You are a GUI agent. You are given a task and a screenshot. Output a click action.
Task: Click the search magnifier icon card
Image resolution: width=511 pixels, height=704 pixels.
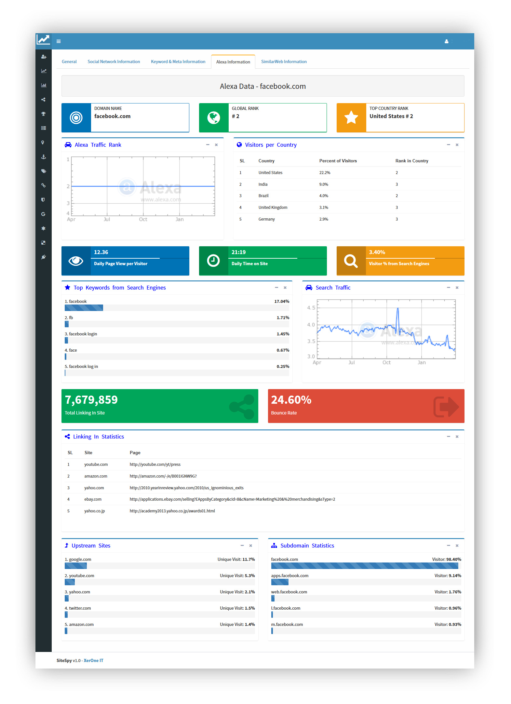(x=351, y=261)
